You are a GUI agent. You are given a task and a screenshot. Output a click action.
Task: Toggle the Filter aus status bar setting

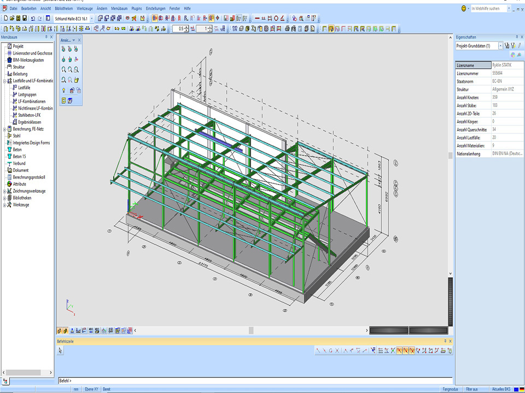pos(472,389)
